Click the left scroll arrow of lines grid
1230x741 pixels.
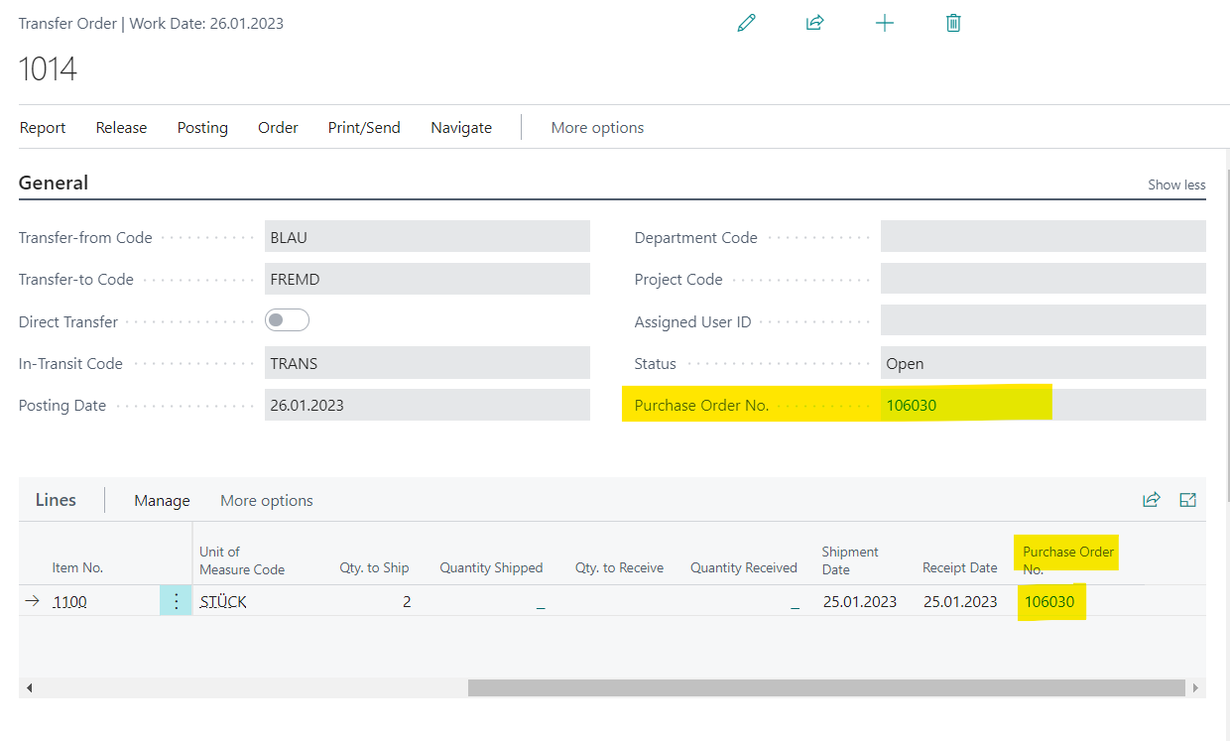[29, 687]
